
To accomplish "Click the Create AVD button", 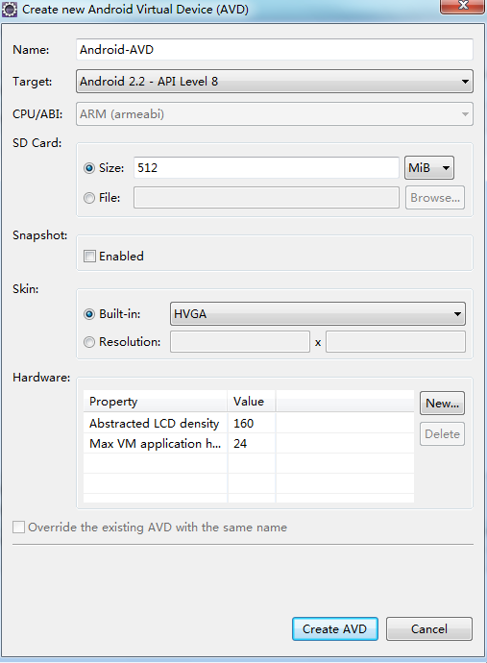I will (335, 628).
